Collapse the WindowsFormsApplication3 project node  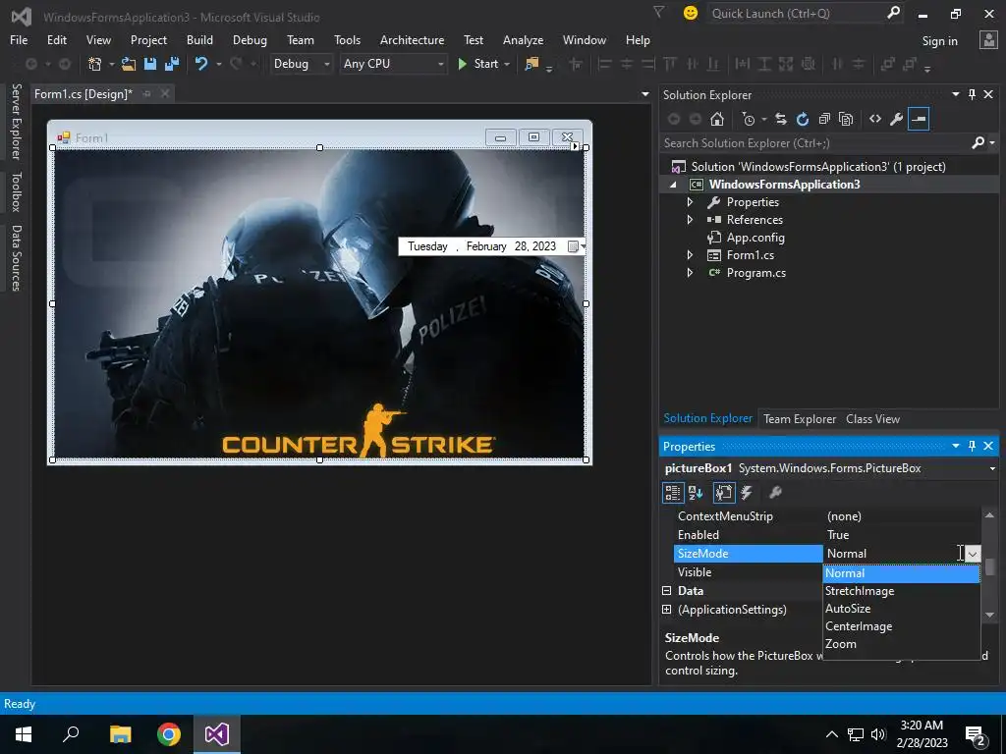click(673, 185)
